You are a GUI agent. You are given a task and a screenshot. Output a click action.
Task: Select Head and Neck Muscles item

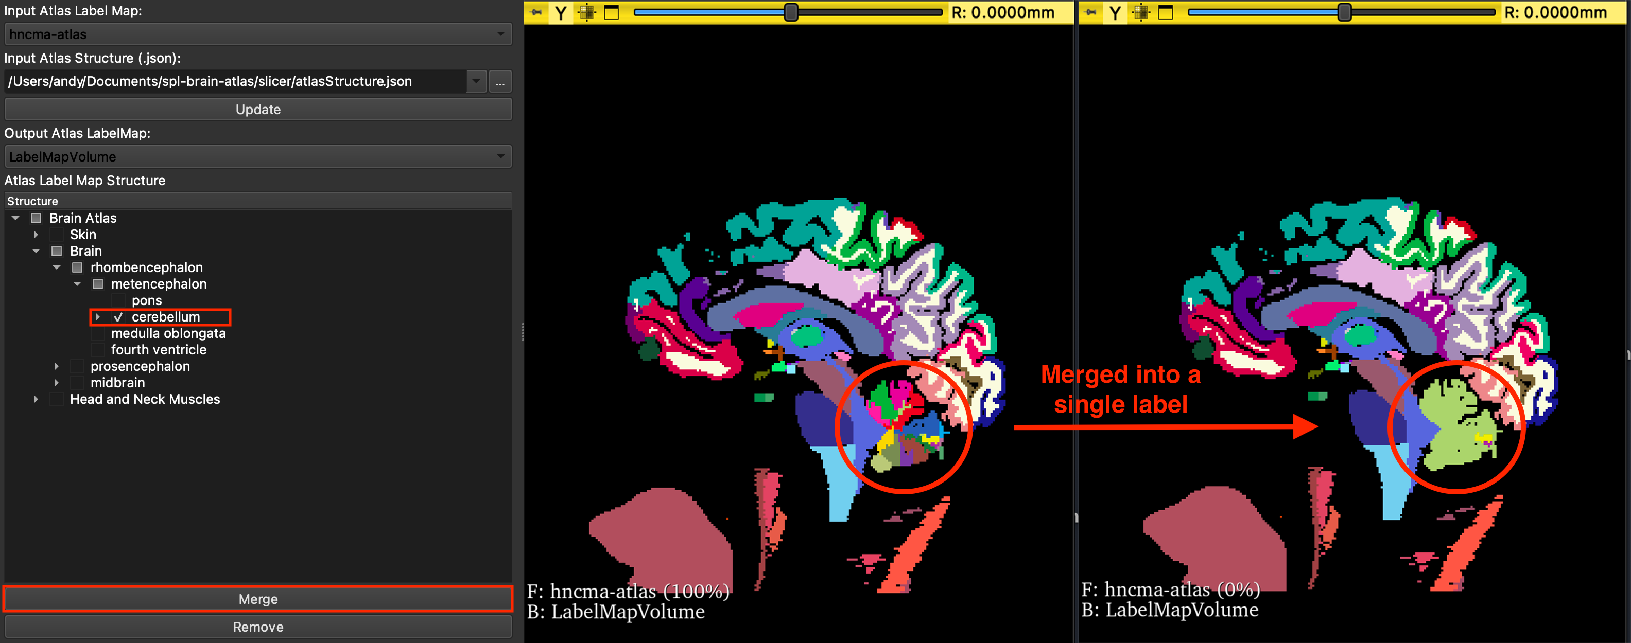[145, 399]
